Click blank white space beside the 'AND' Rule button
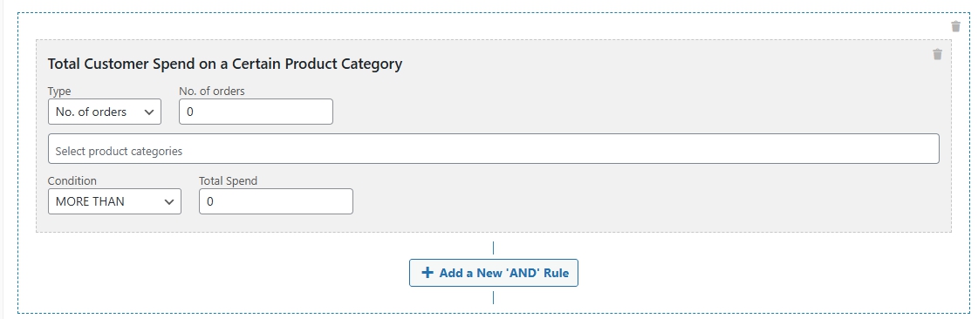Viewport: 978px width, 319px height. coord(749,273)
